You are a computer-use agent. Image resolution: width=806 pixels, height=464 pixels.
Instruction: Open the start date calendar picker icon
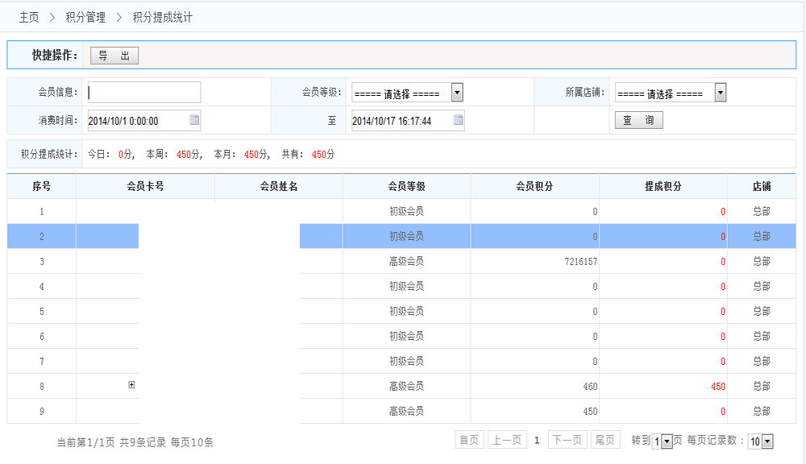(x=194, y=120)
